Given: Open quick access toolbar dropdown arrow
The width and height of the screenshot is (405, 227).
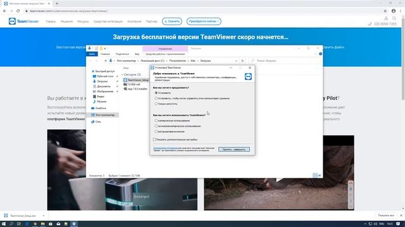Looking at the screenshot, I should [x=105, y=49].
